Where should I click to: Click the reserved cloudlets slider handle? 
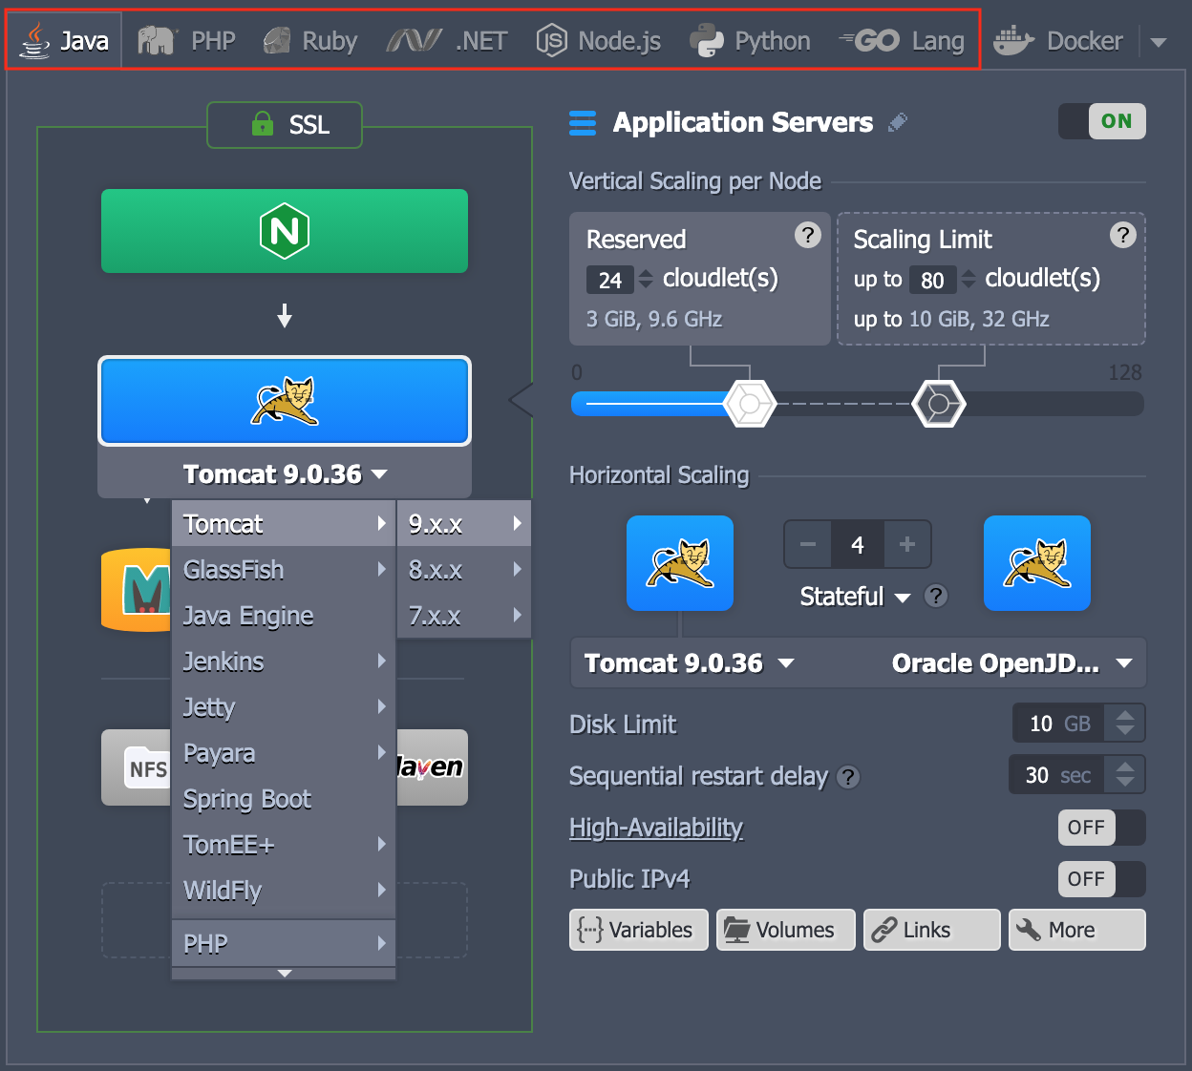click(750, 404)
